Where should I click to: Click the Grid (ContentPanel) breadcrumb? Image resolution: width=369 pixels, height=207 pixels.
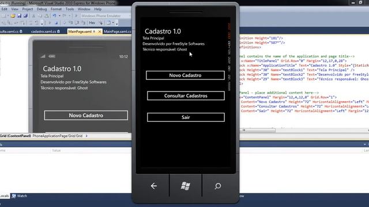point(16,136)
